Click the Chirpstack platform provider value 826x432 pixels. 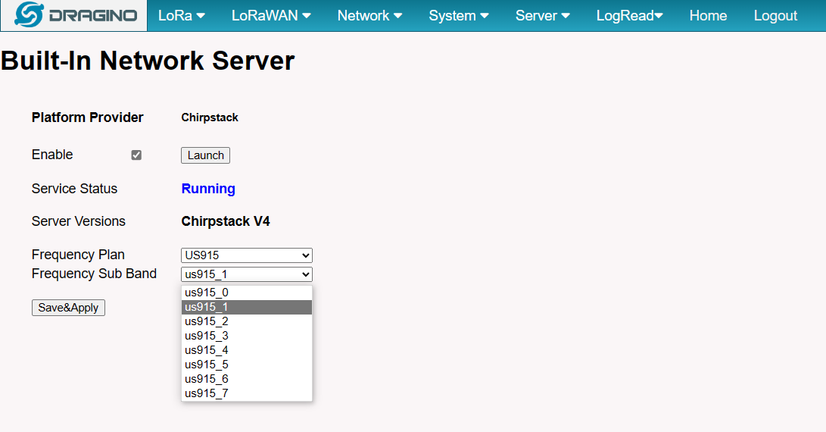tap(210, 117)
